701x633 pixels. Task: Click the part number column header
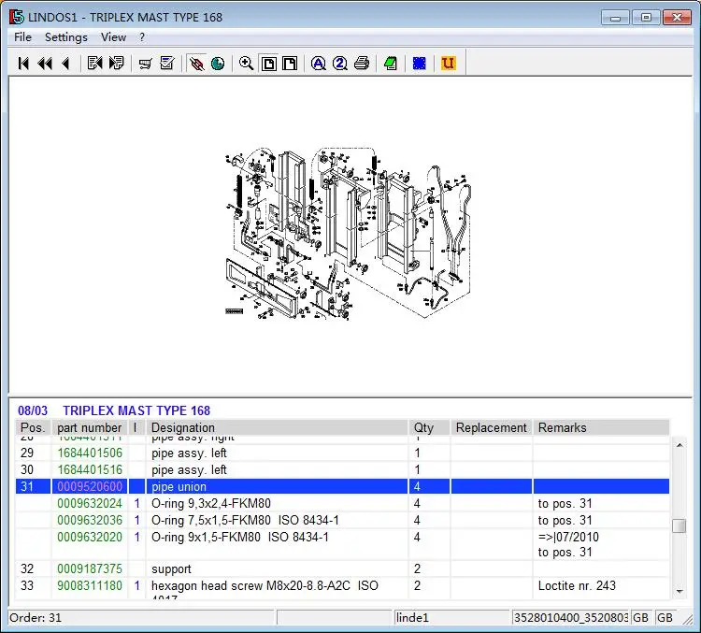[90, 427]
